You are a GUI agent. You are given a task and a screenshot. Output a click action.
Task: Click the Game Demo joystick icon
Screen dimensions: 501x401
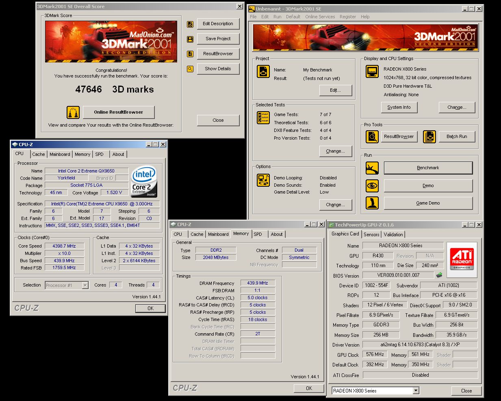coord(372,203)
